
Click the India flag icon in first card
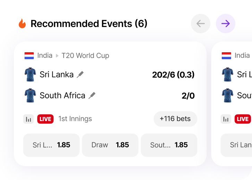pyautogui.click(x=29, y=55)
